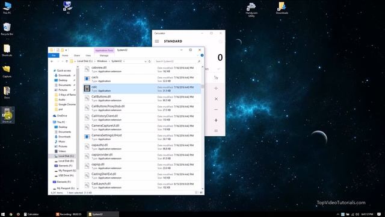This screenshot has height=217, width=385.
Task: Select Videos under This PC
Action: click(x=62, y=151)
